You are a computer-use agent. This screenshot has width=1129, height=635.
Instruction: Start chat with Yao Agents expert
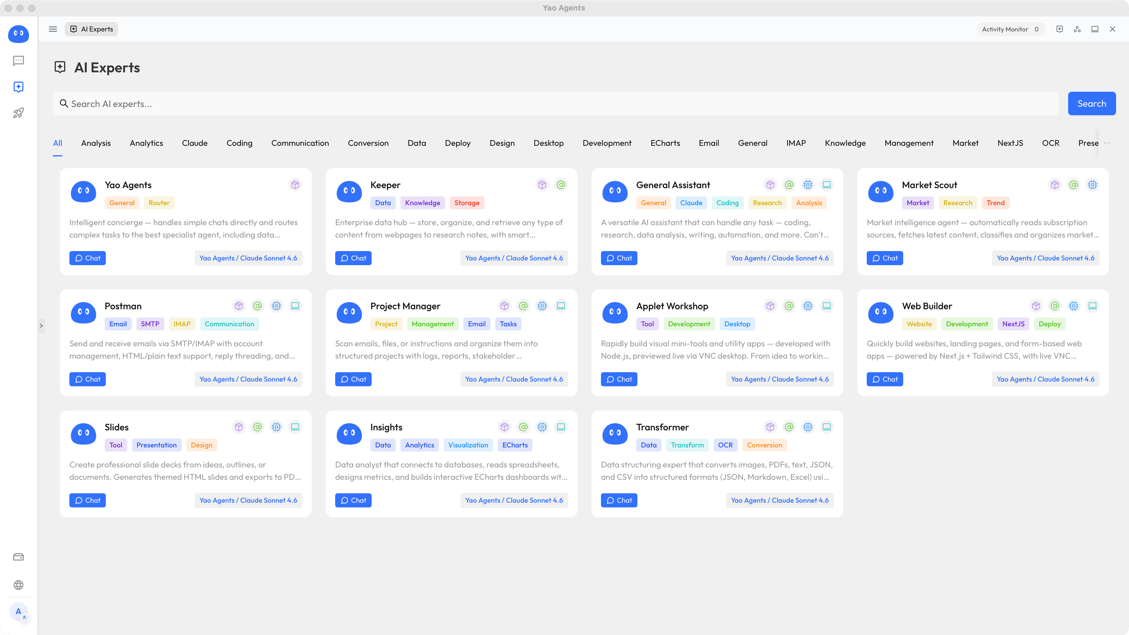88,258
